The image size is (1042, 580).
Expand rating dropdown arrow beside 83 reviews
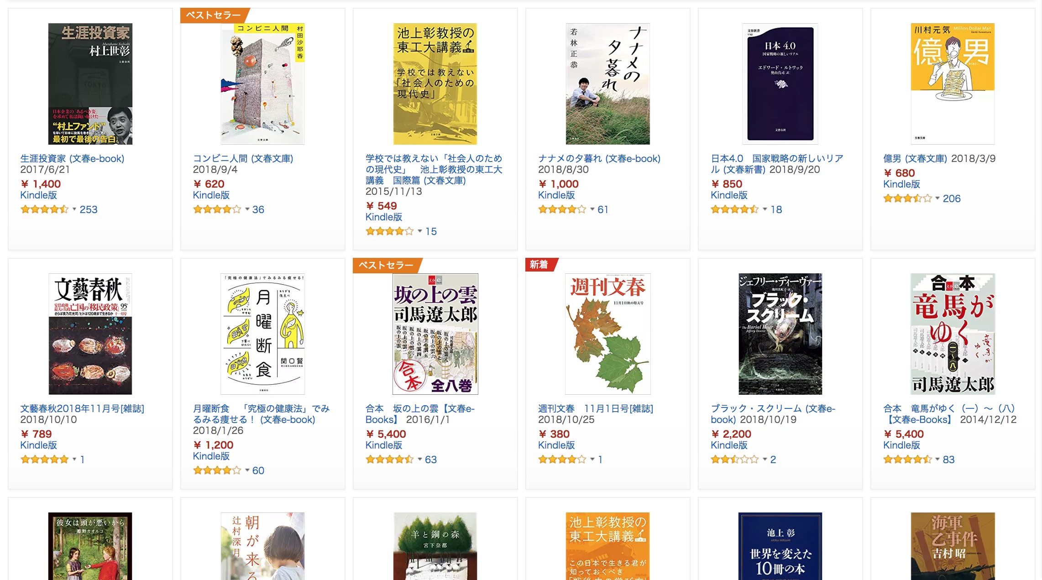(937, 460)
